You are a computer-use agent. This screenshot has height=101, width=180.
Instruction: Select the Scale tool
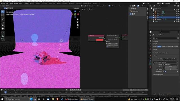[x=3, y=26]
